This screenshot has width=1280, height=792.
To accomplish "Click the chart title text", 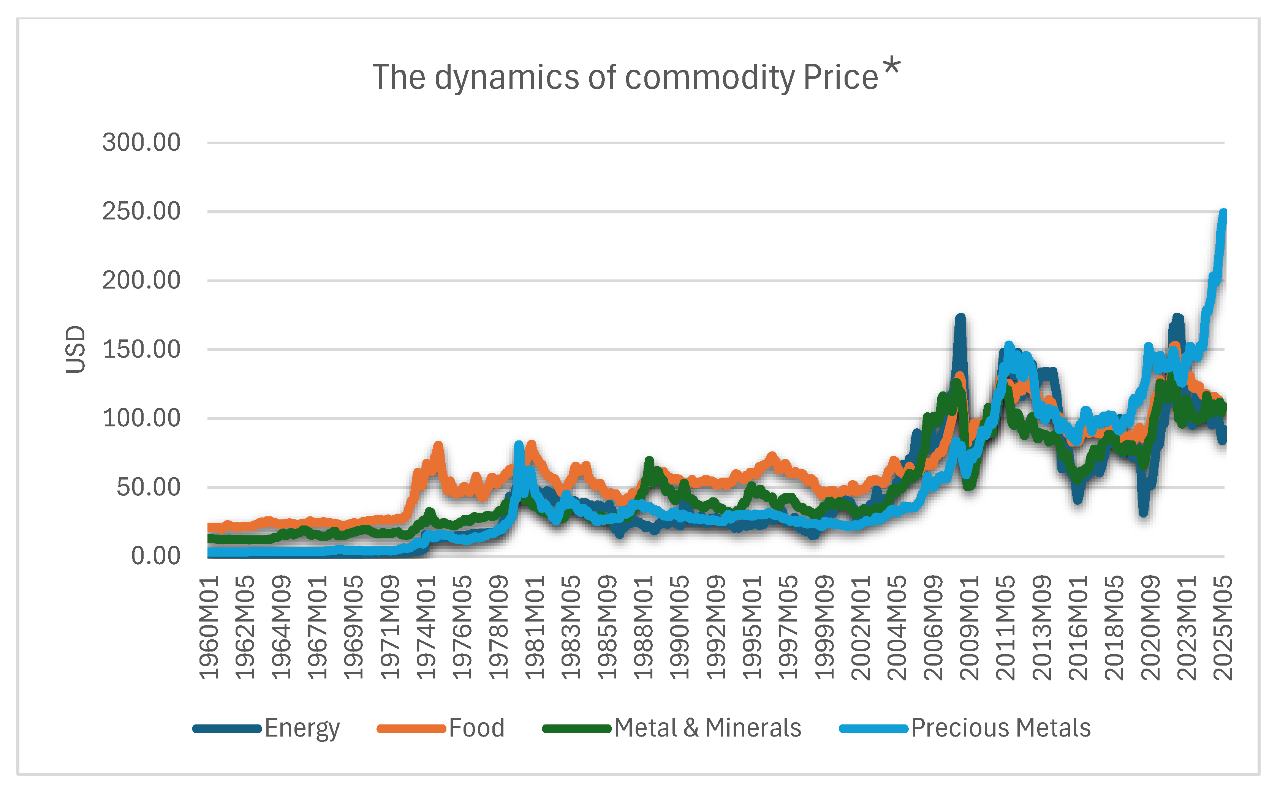I will tap(625, 77).
